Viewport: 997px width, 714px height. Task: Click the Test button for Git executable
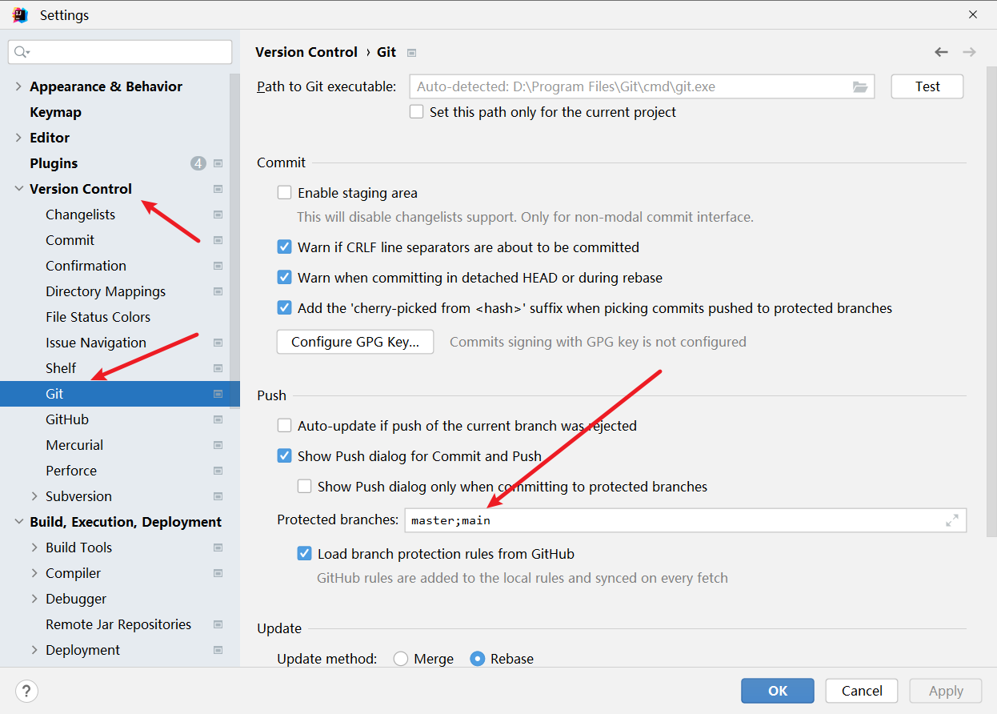tap(927, 86)
